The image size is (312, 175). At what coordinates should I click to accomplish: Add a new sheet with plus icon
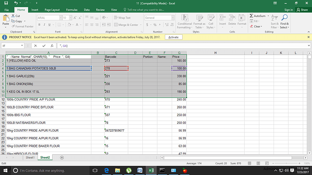pos(62,157)
